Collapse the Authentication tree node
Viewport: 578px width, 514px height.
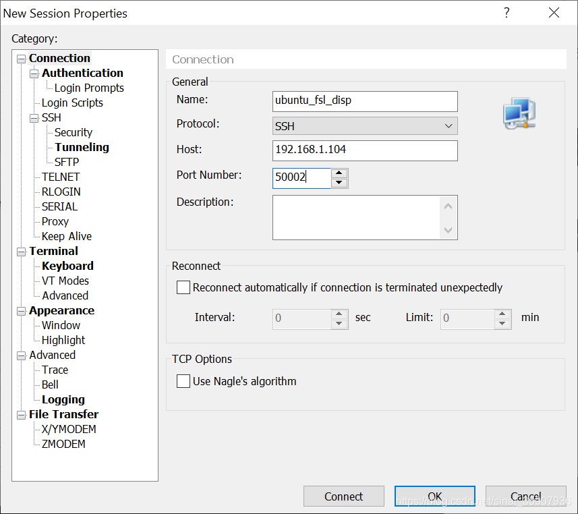pyautogui.click(x=34, y=74)
